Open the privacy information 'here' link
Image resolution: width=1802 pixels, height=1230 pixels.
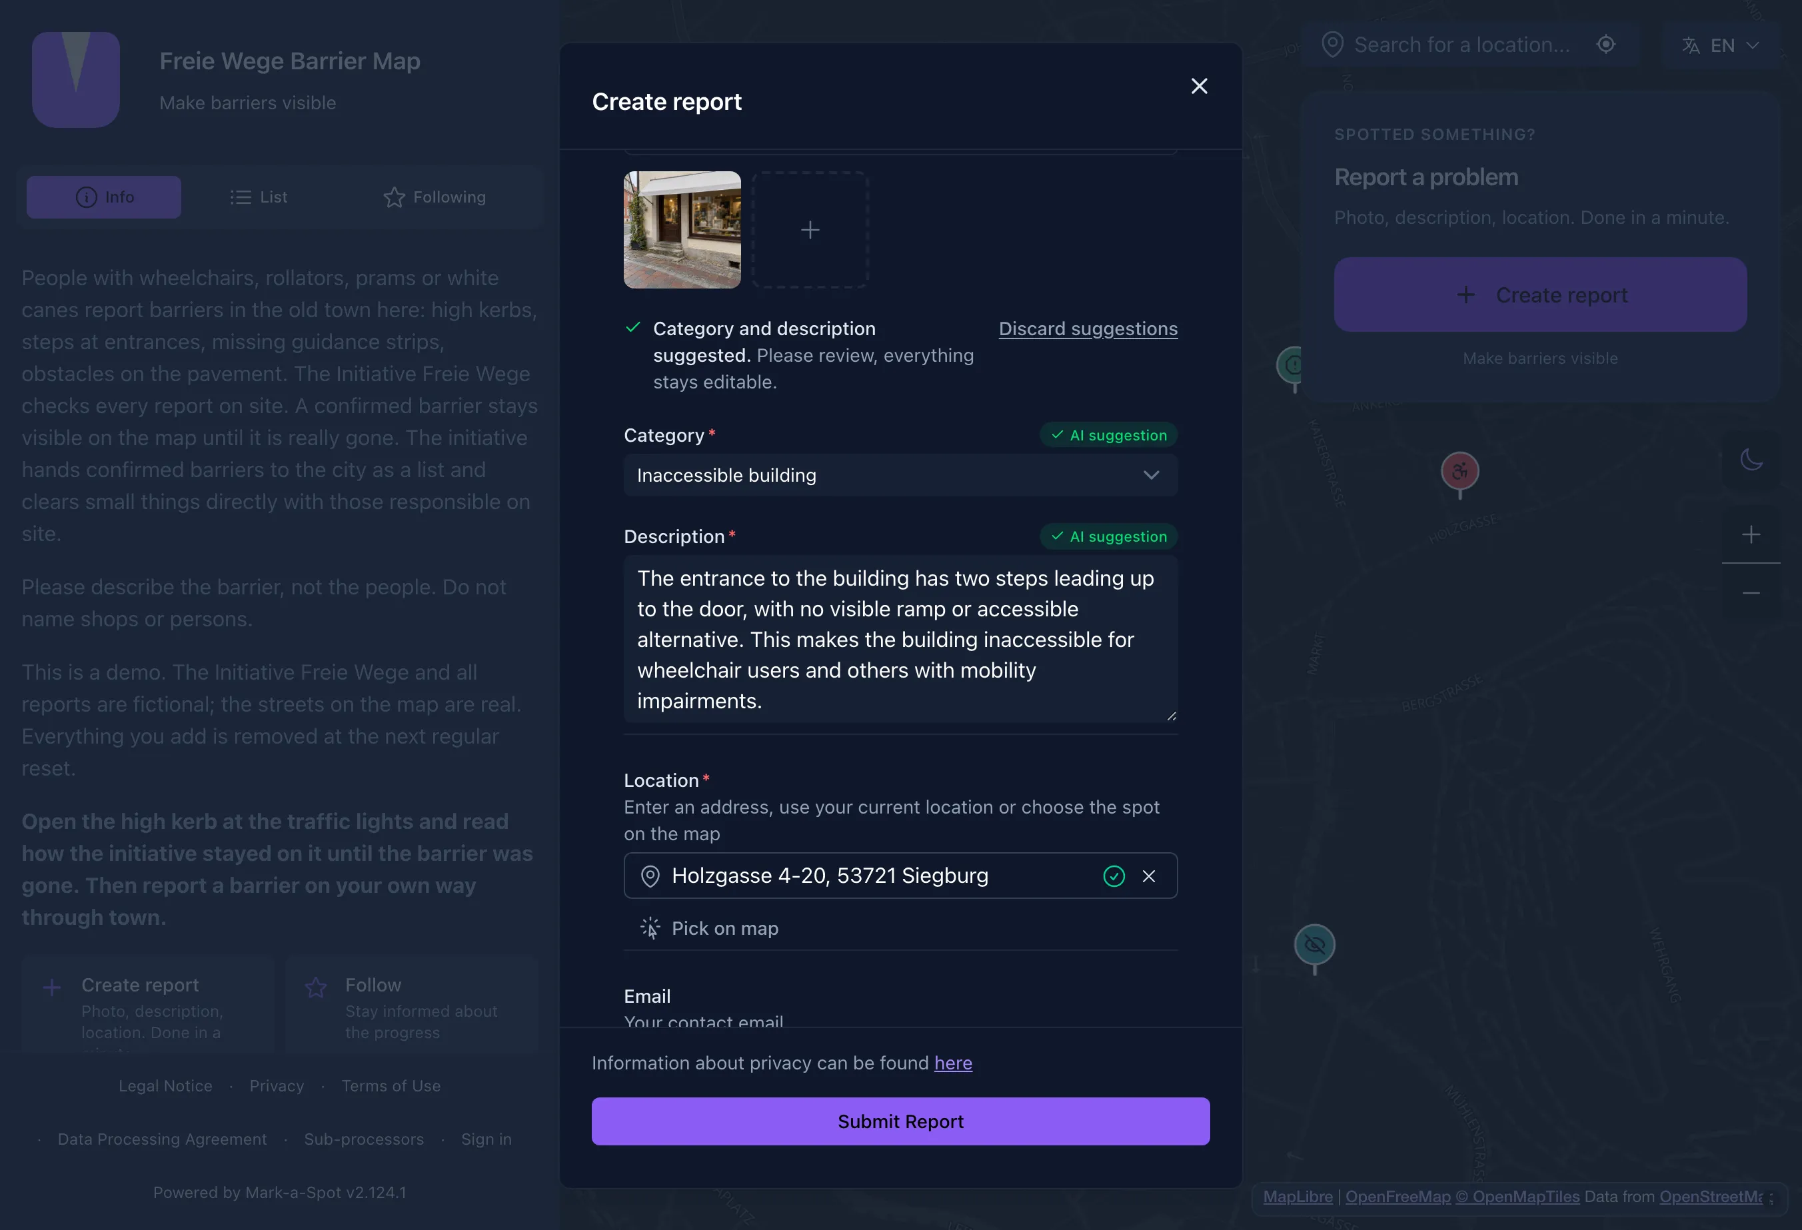point(953,1063)
